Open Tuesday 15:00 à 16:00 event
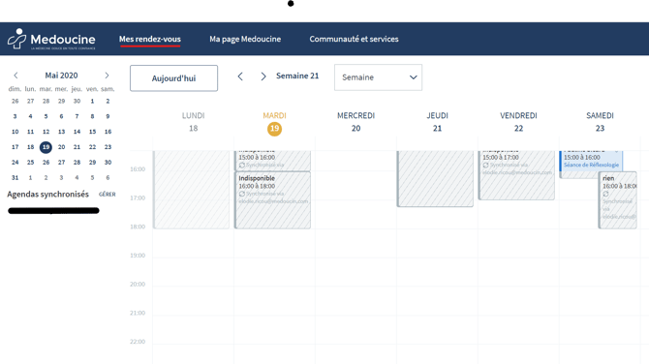This screenshot has height=364, width=649. 273,161
